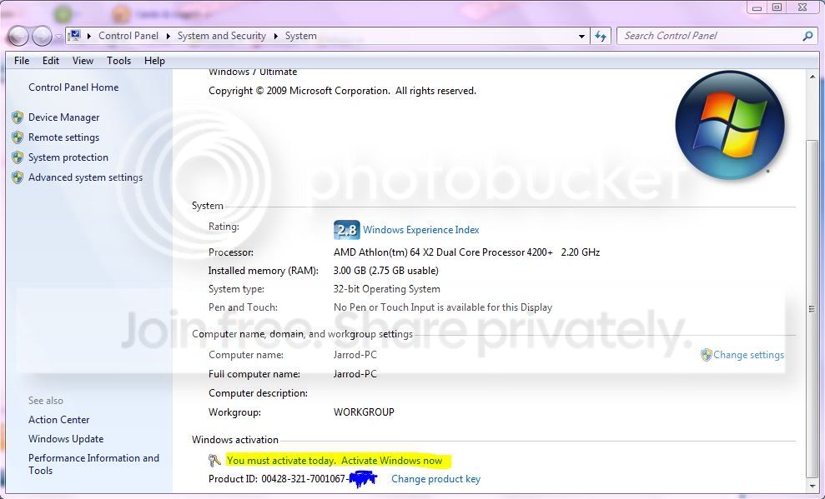825x499 pixels.
Task: Click the activation keys icon
Action: pyautogui.click(x=214, y=461)
